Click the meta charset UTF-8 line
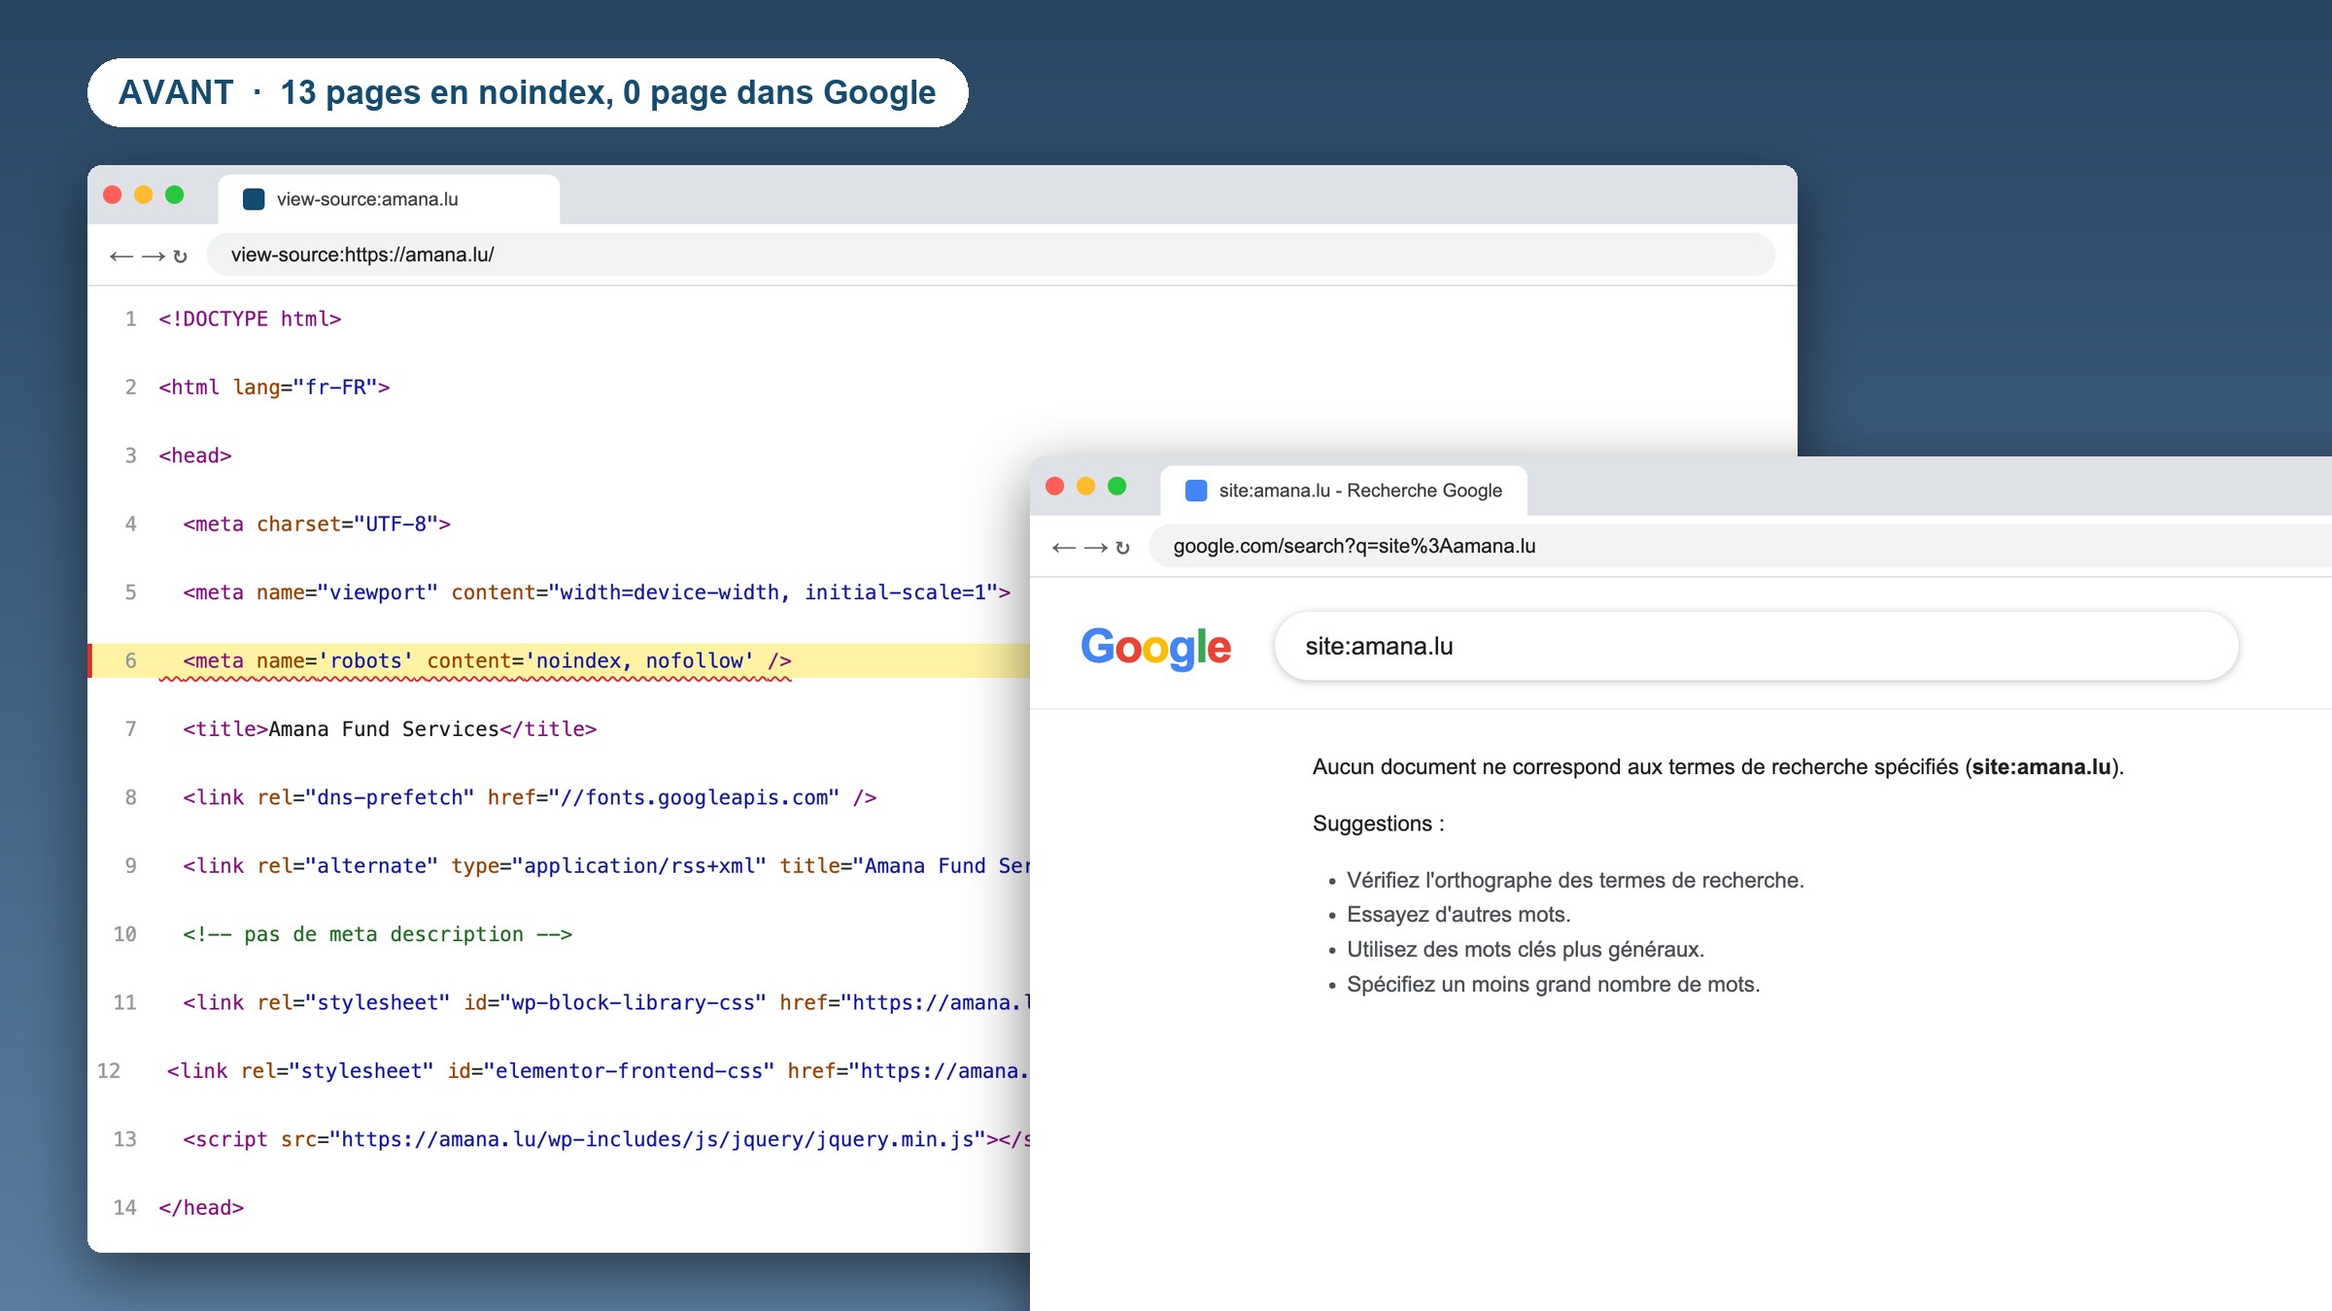The height and width of the screenshot is (1311, 2332). coord(317,524)
